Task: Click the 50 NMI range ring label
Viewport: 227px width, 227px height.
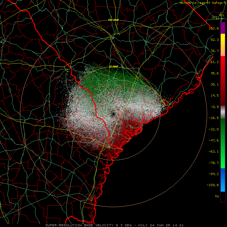Action: point(113,67)
